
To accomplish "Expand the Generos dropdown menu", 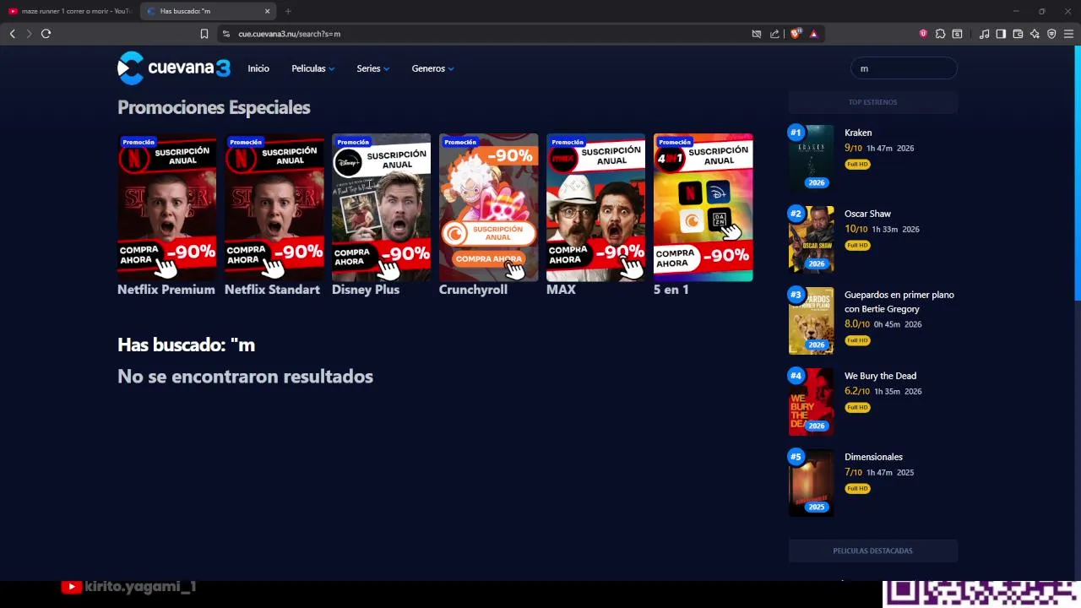I will click(432, 68).
